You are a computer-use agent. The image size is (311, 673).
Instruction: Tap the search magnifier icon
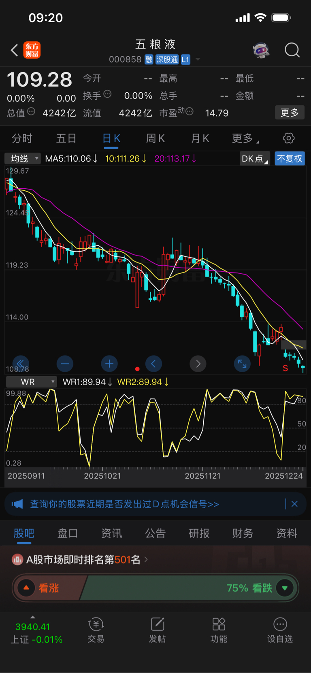pos(292,50)
